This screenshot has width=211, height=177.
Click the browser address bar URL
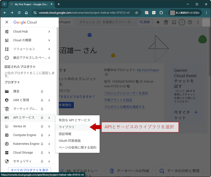pyautogui.click(x=84, y=13)
